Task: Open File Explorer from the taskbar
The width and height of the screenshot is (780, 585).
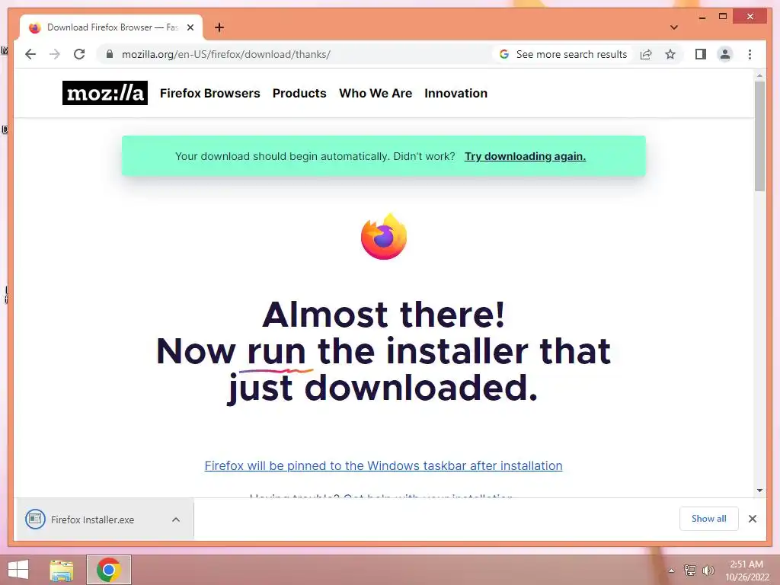Action: [x=62, y=570]
